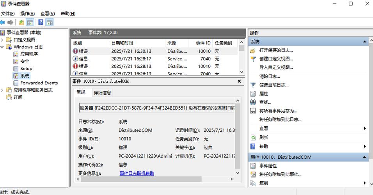Sort events by 级别 column header
This screenshot has height=195, width=373.
pyautogui.click(x=90, y=43)
